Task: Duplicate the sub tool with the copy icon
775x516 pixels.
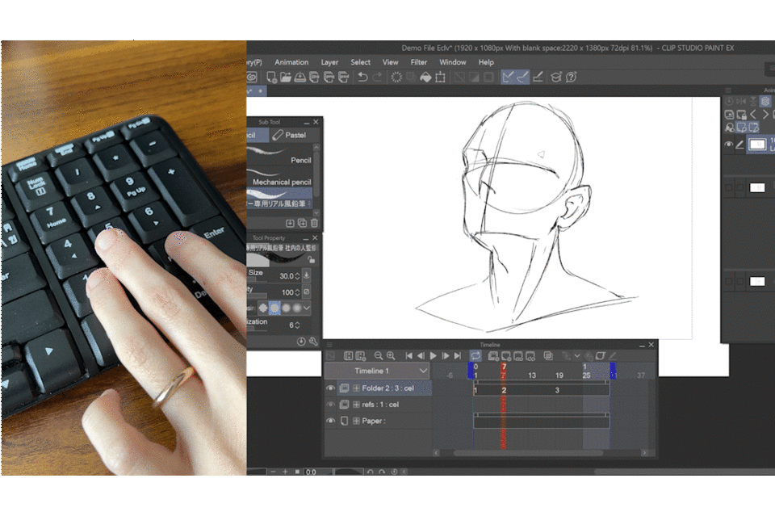Action: pyautogui.click(x=302, y=224)
